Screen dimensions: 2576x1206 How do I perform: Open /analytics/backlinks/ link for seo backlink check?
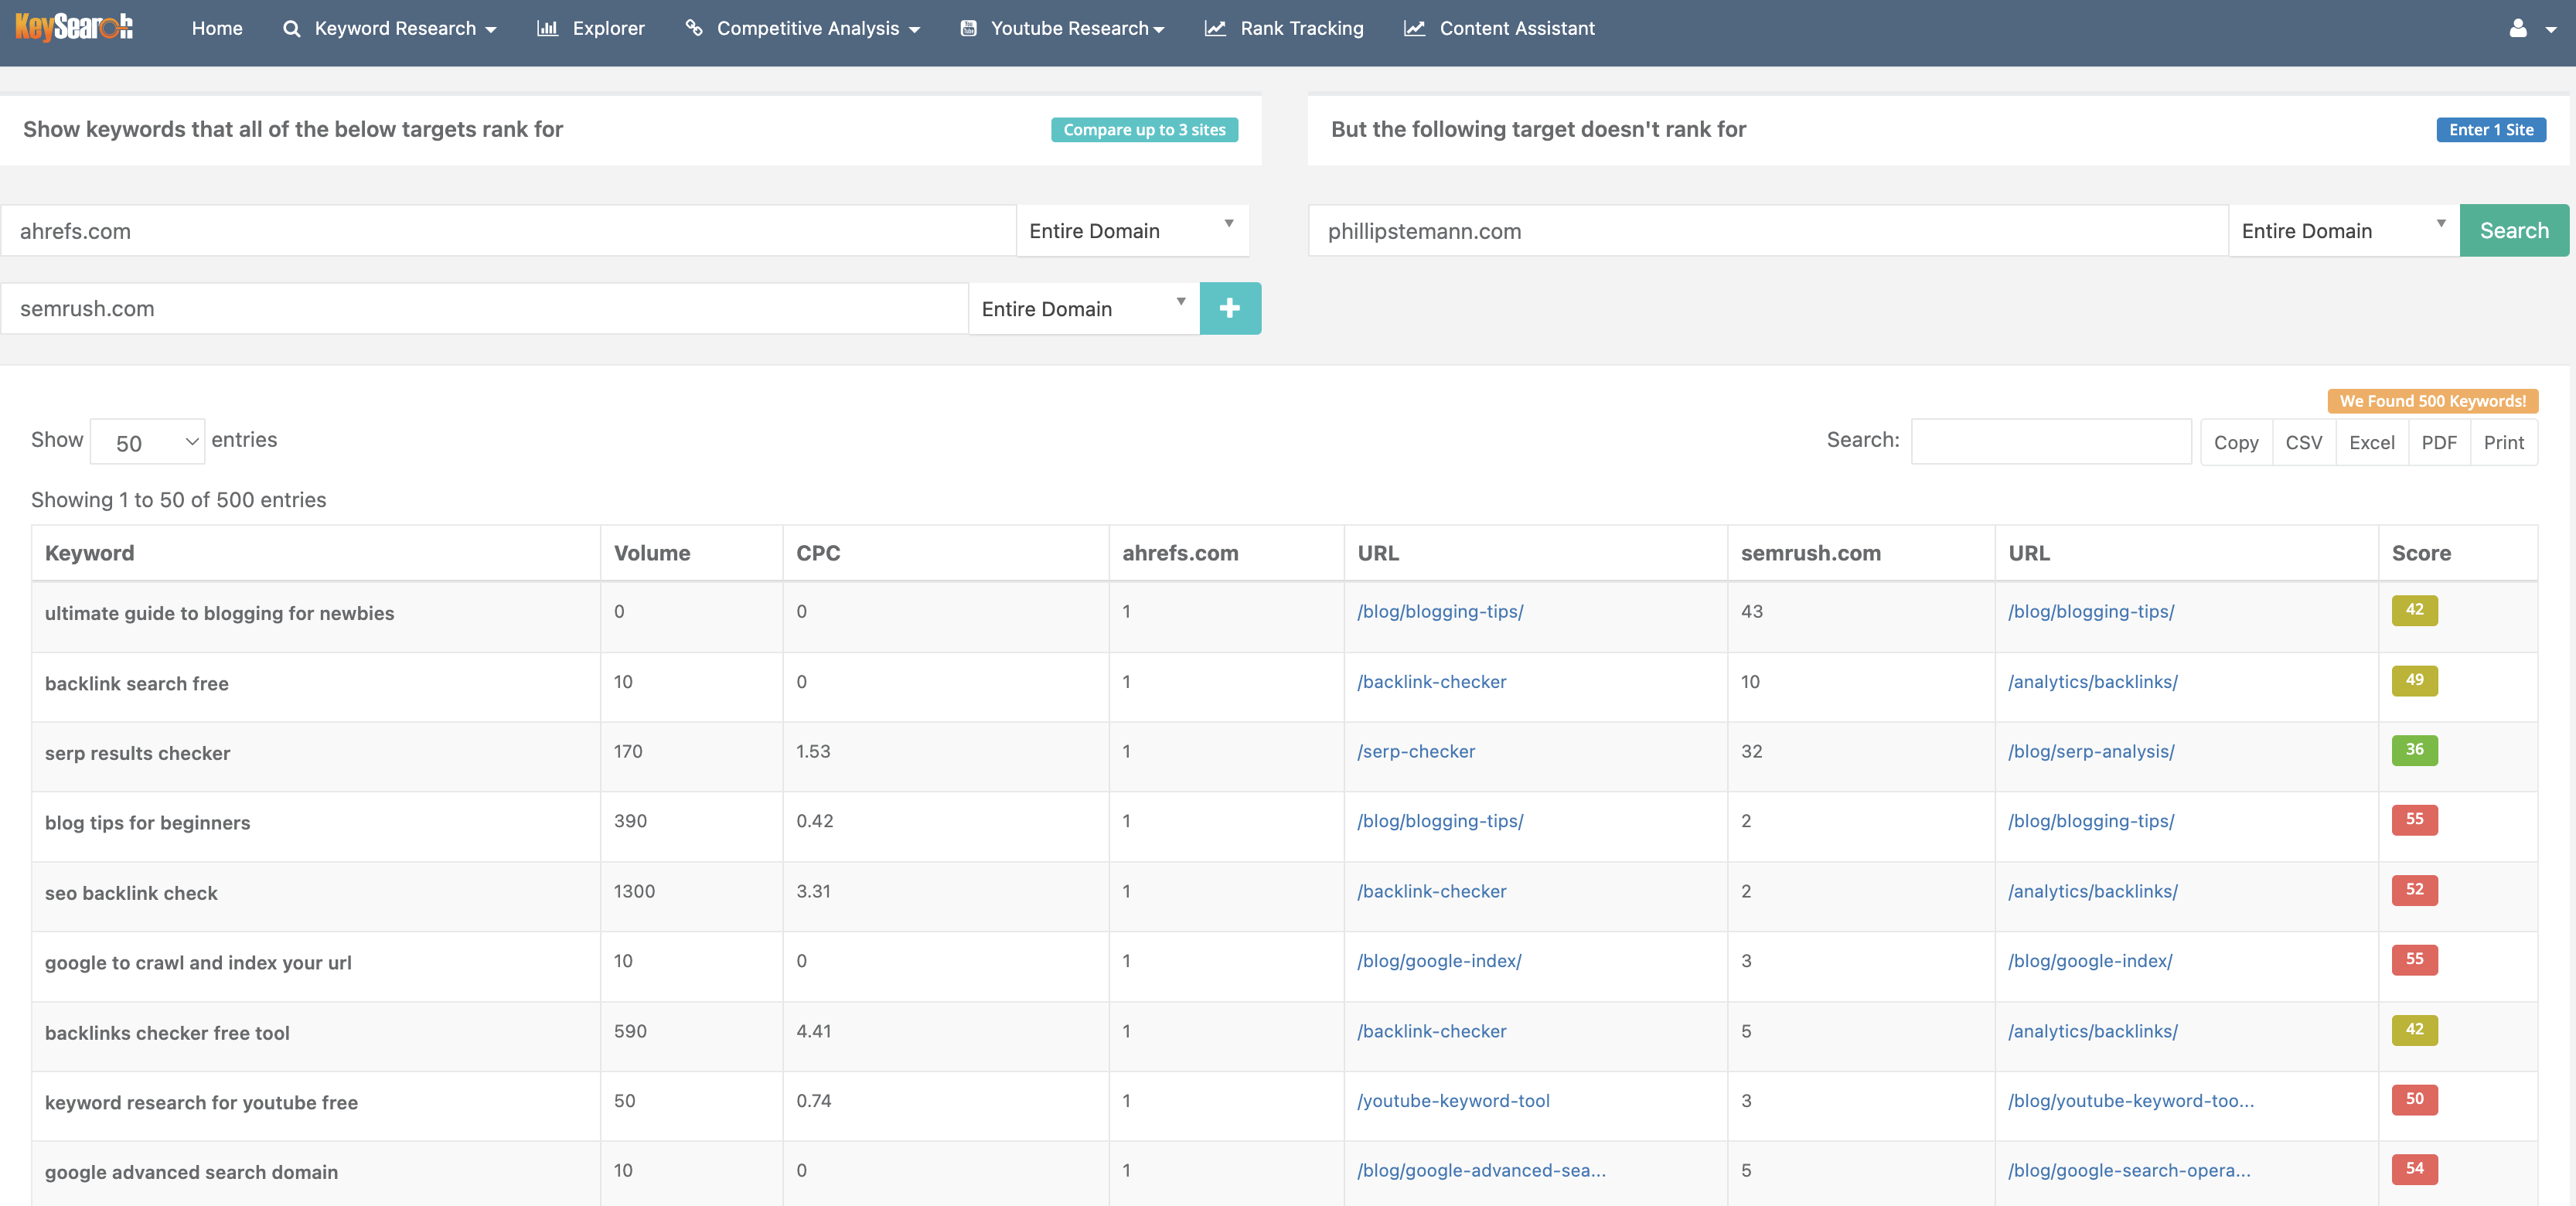coord(2092,891)
